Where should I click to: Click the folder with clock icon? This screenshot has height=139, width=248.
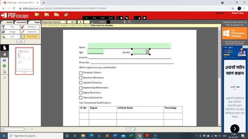(57, 15)
